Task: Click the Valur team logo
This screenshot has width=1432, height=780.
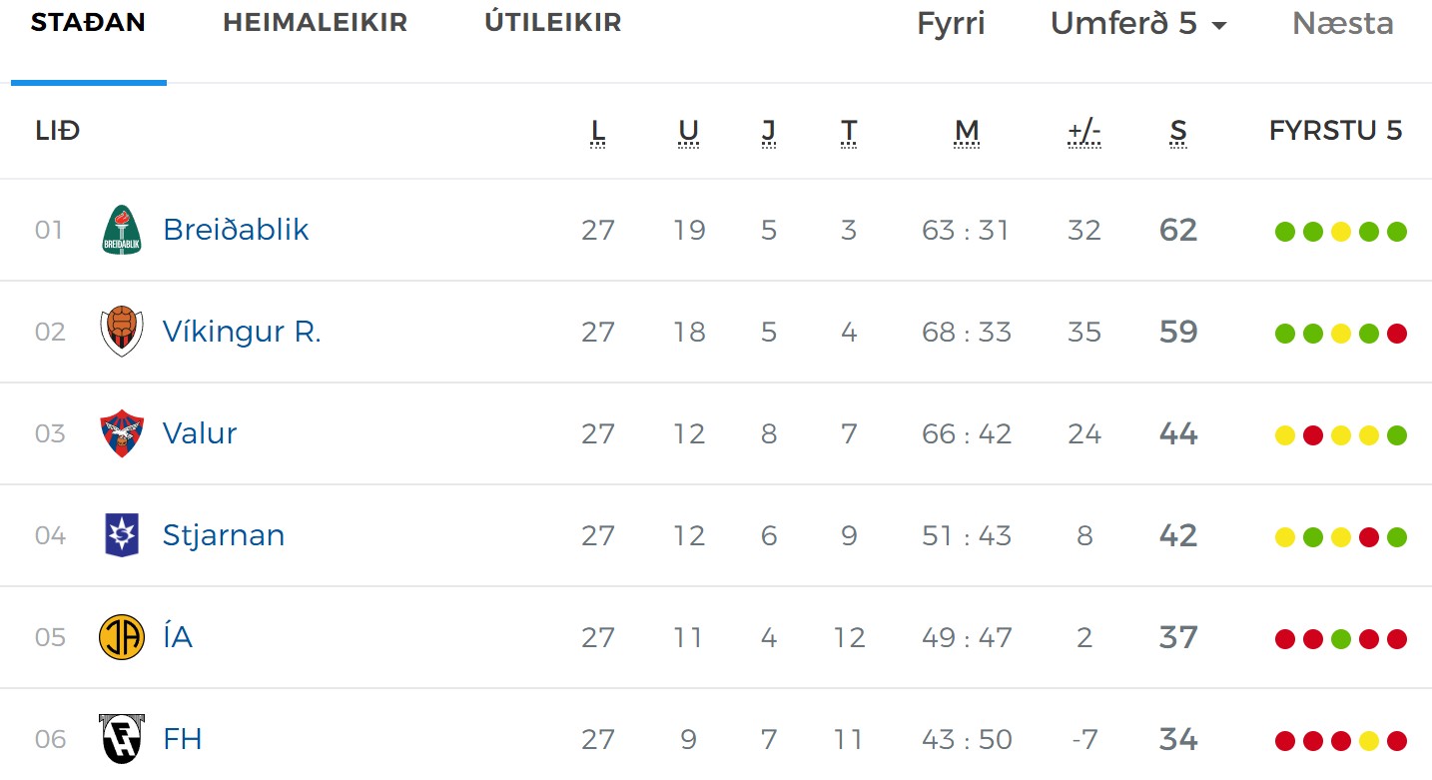Action: (x=122, y=433)
